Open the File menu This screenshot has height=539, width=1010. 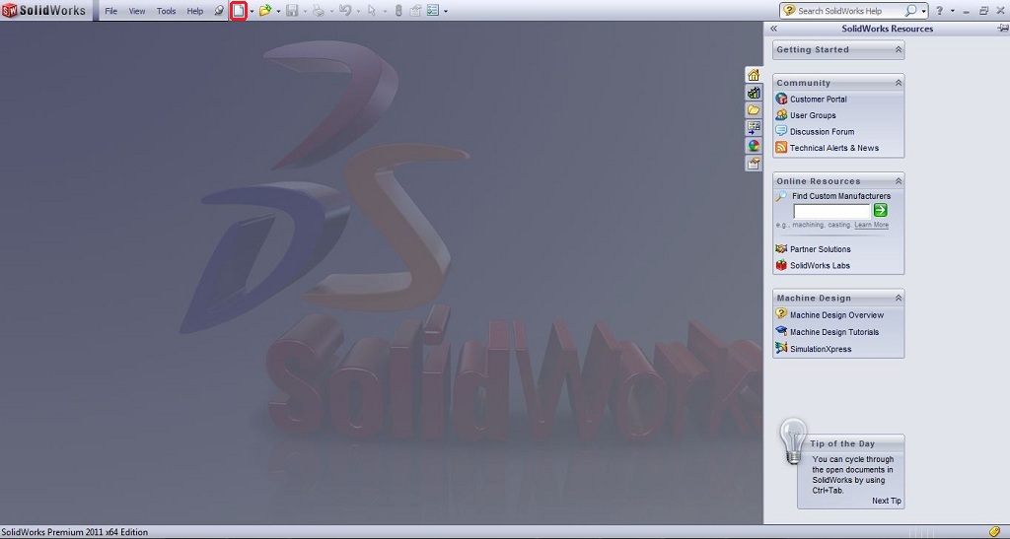point(110,11)
